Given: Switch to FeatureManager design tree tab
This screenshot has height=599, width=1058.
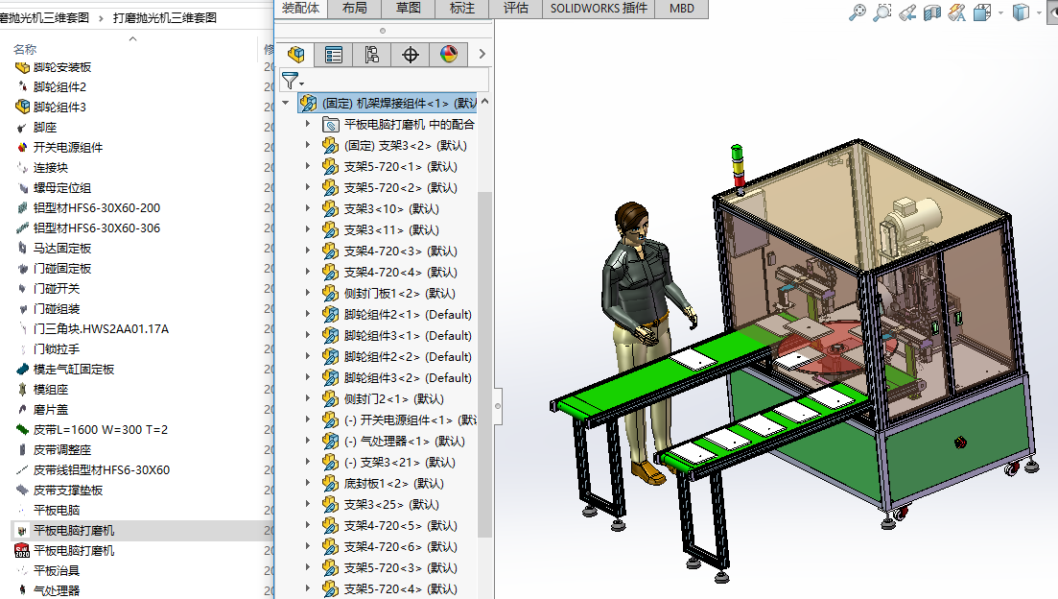Looking at the screenshot, I should [x=295, y=54].
